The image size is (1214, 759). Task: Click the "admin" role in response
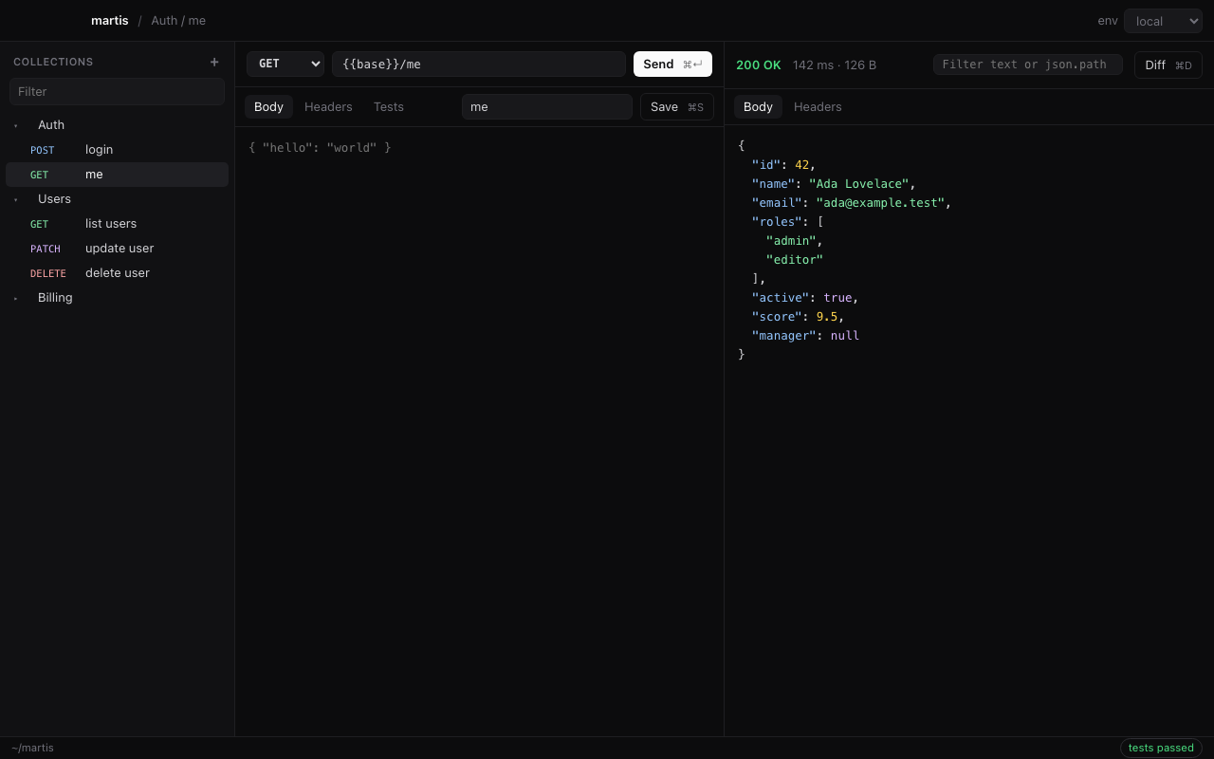point(791,240)
